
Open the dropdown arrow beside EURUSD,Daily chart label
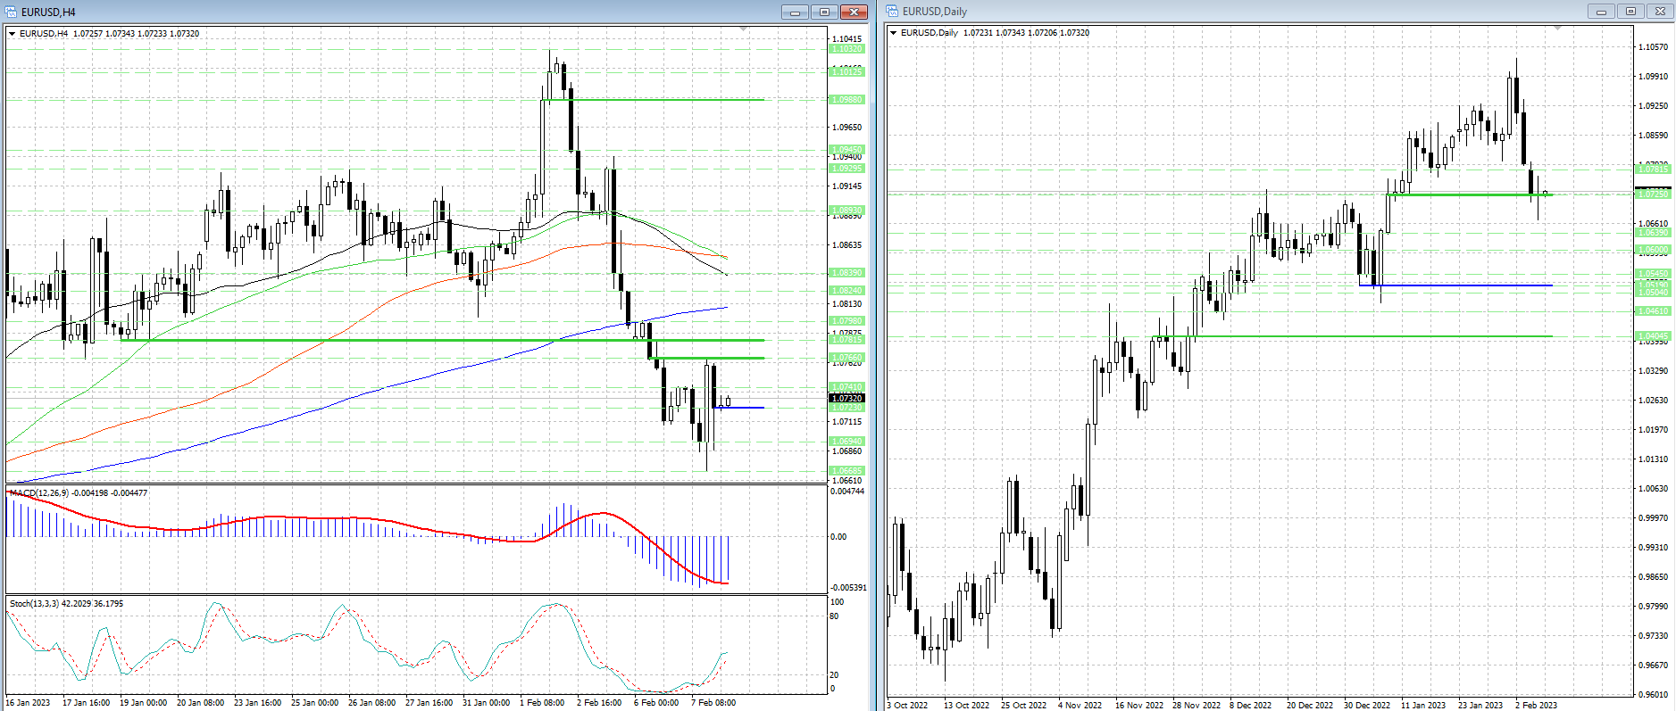point(894,33)
